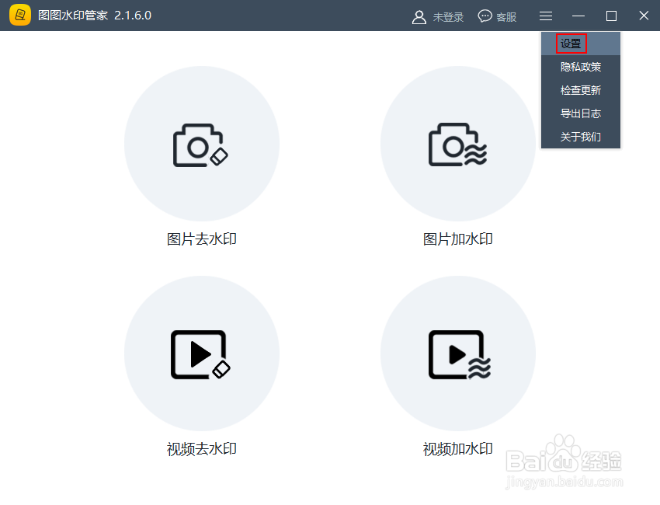Select 导出日志 menu entry

click(581, 113)
